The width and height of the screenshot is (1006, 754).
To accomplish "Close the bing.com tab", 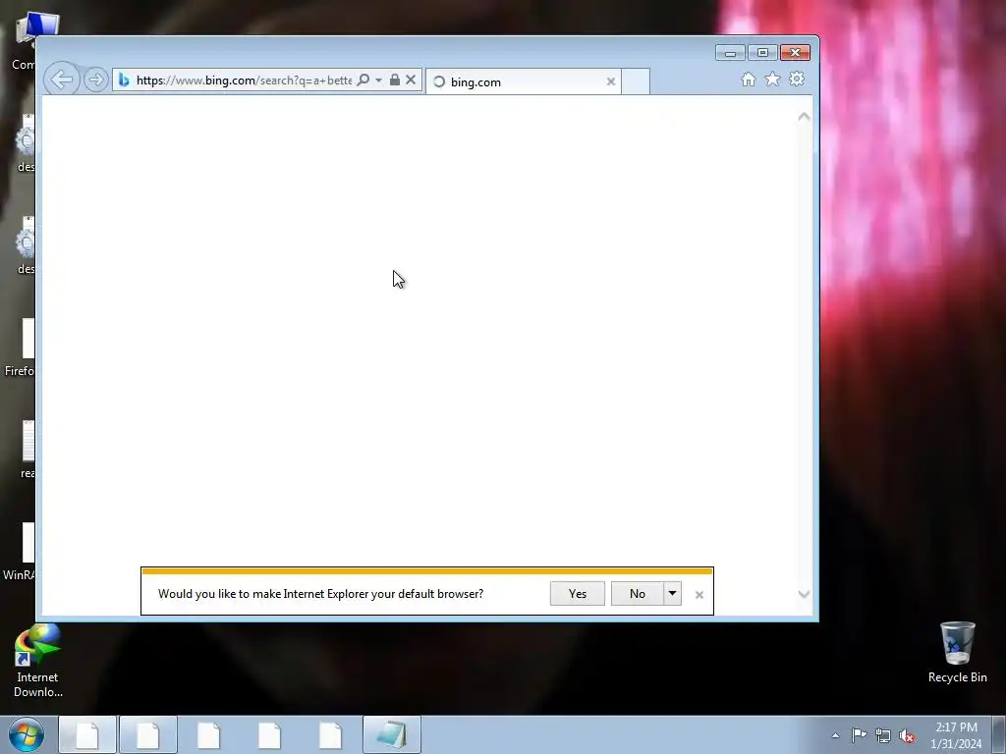I will (611, 81).
